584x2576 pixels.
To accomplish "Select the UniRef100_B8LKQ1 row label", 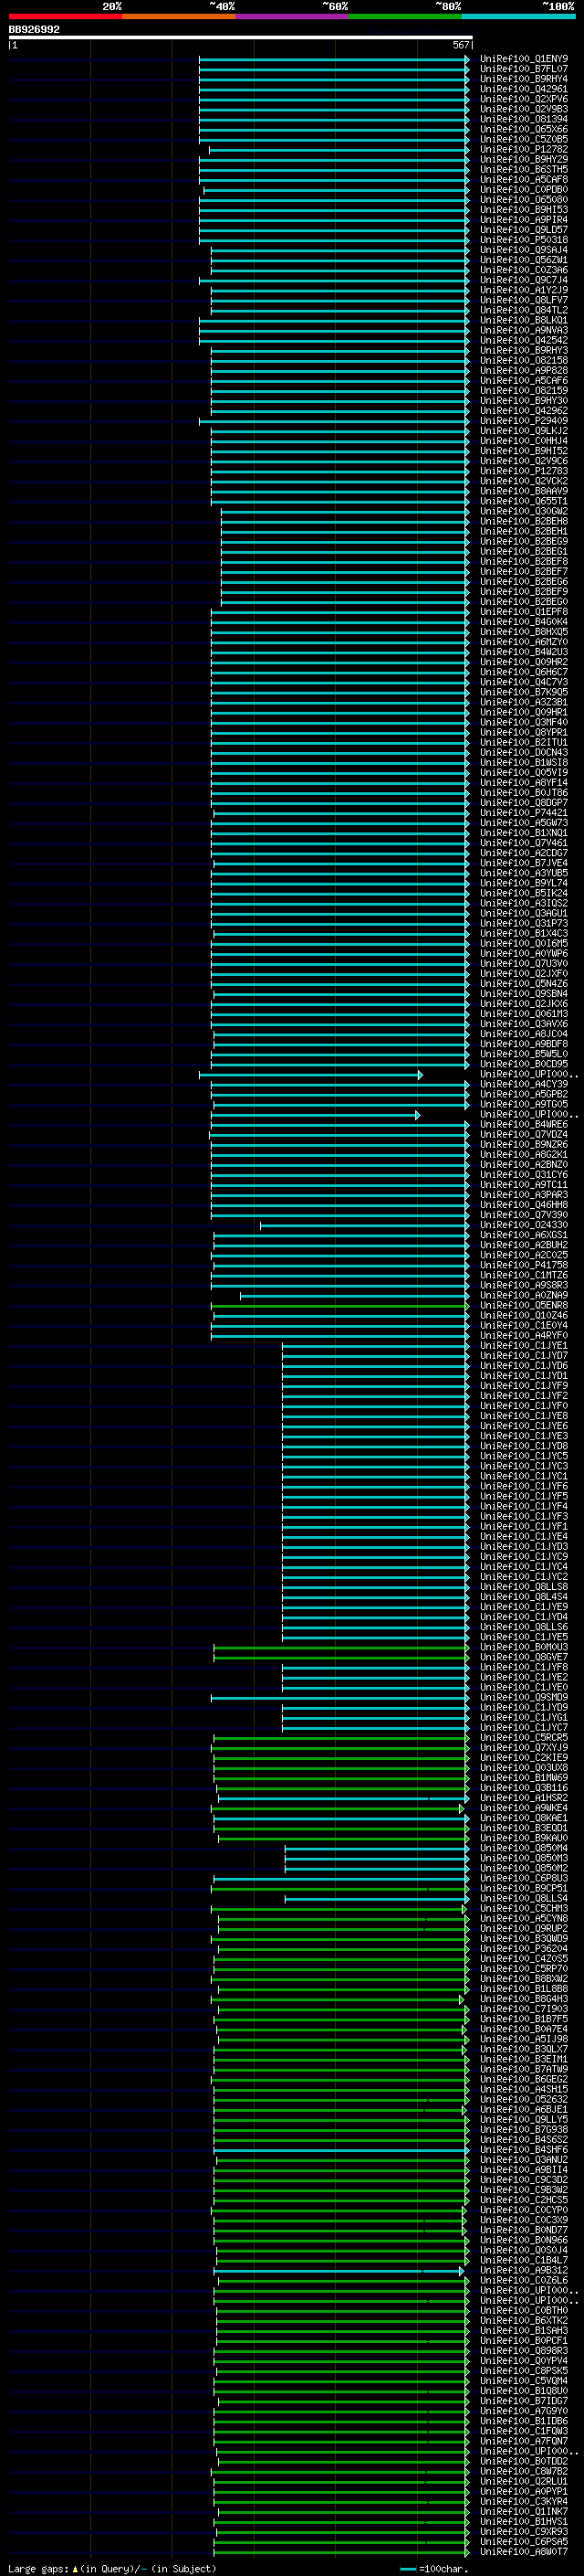I will coord(524,320).
